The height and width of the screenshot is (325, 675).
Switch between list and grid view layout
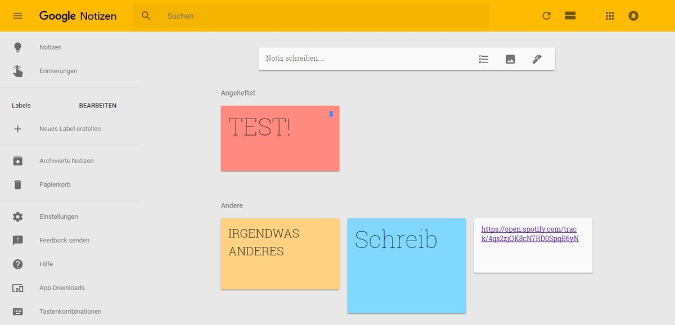[x=570, y=16]
